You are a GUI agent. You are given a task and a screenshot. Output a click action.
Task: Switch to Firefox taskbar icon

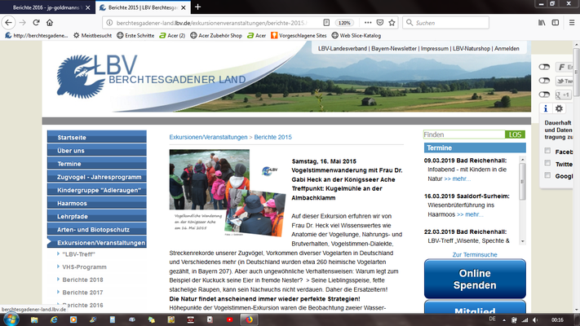[x=250, y=319]
